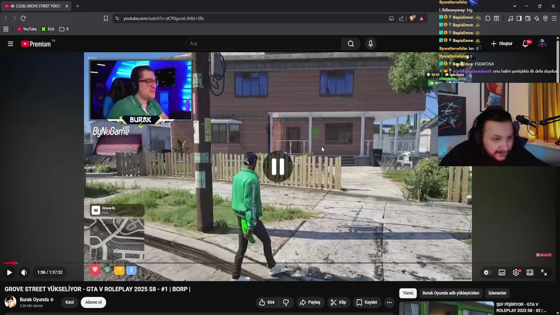Open player settings gear
560x315 pixels.
tap(516, 272)
